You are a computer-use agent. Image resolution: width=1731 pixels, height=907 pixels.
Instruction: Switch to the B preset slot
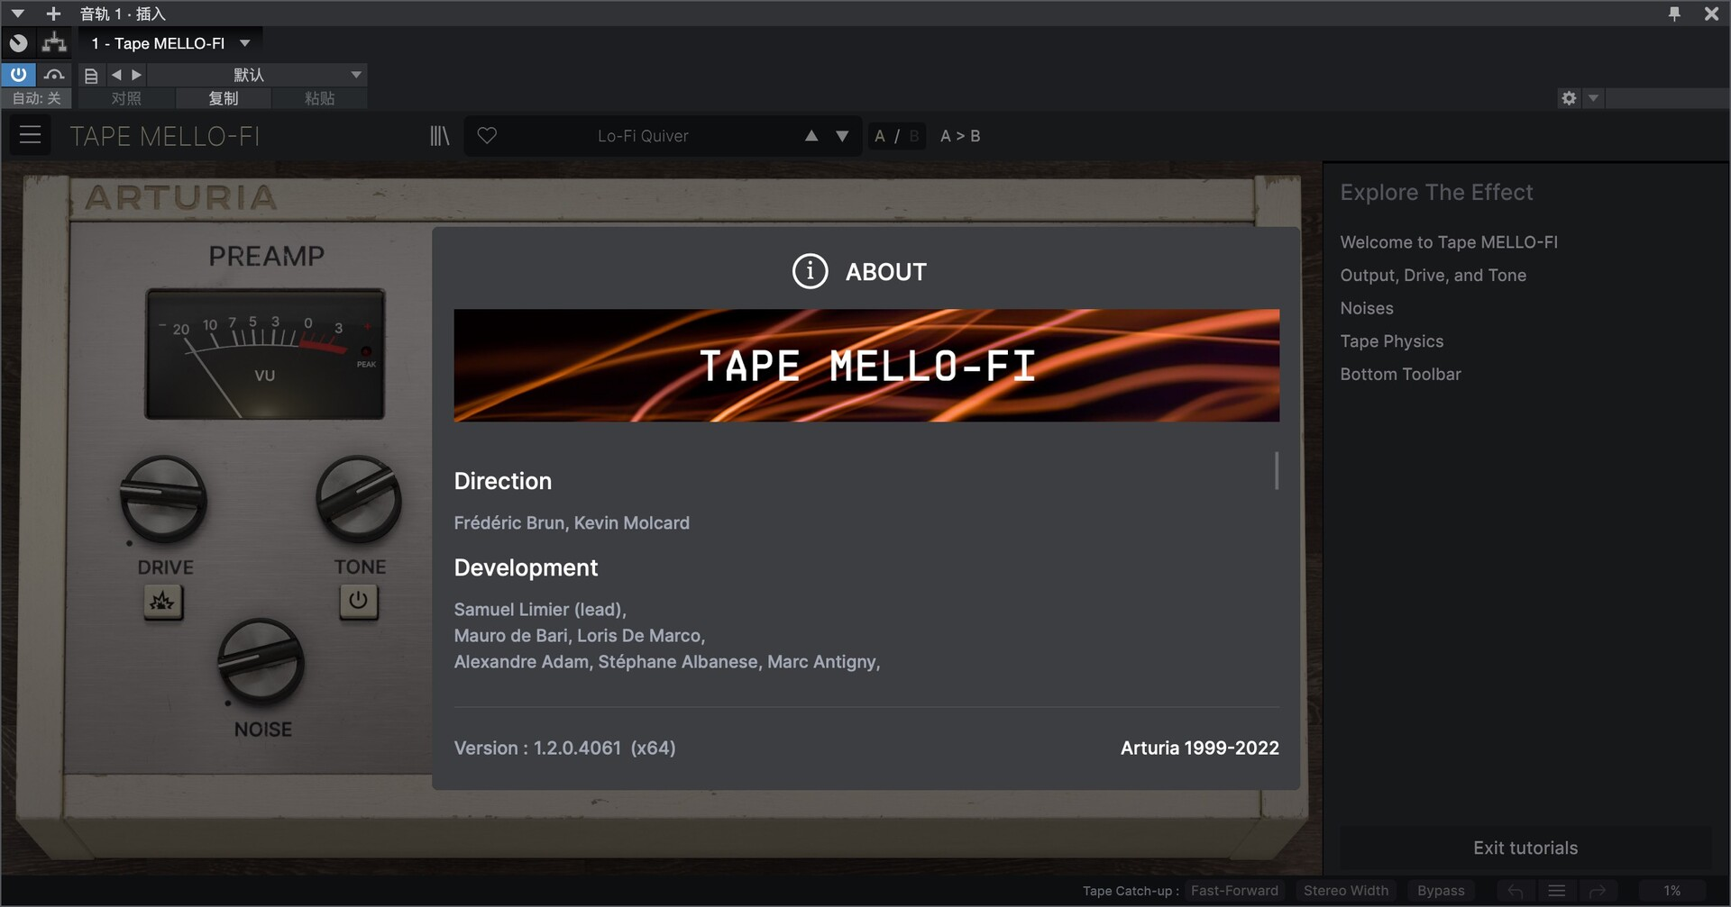click(913, 135)
